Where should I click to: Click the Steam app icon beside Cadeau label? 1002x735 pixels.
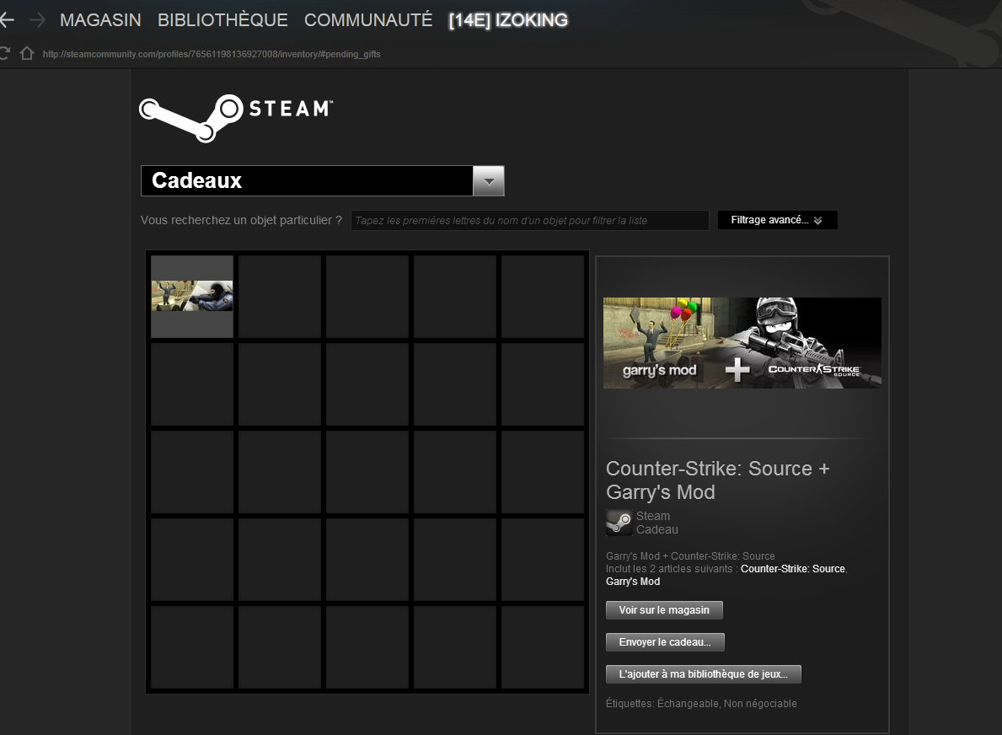pyautogui.click(x=619, y=522)
